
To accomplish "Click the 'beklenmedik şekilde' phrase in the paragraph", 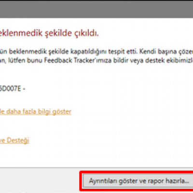I will [x=39, y=52].
